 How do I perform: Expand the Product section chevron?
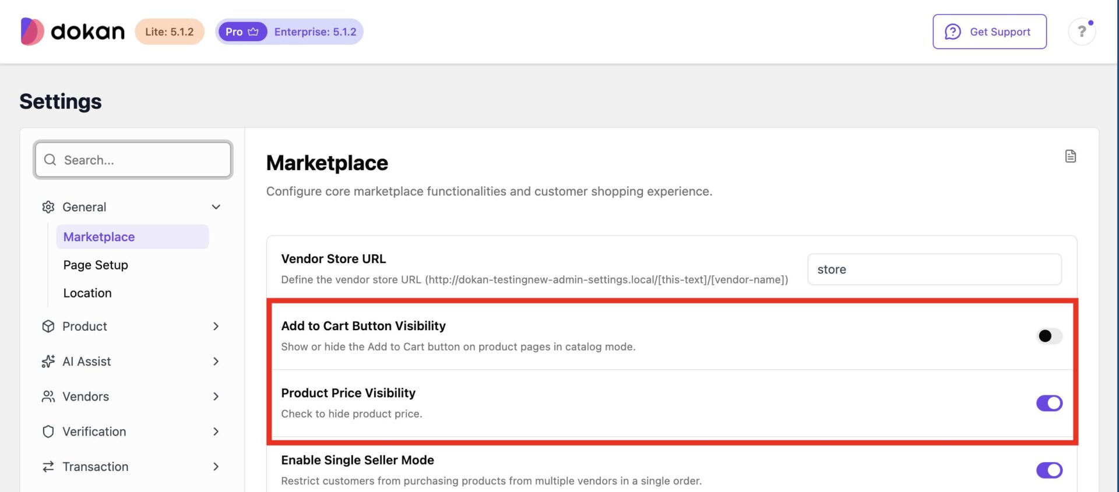(216, 326)
